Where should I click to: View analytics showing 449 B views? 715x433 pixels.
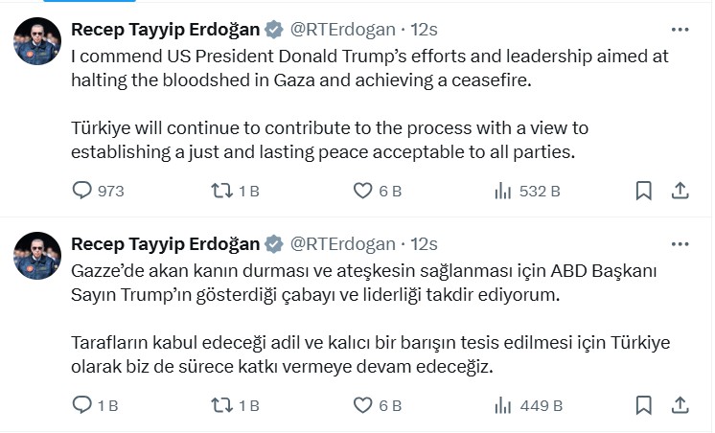pyautogui.click(x=502, y=405)
